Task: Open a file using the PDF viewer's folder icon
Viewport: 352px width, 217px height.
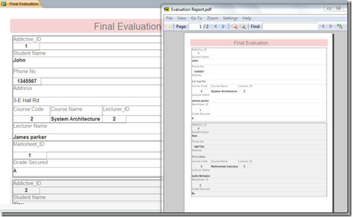Action: click(168, 27)
